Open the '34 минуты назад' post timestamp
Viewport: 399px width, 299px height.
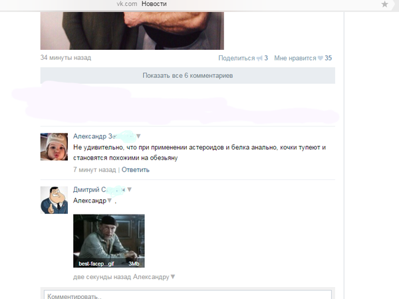tap(65, 58)
